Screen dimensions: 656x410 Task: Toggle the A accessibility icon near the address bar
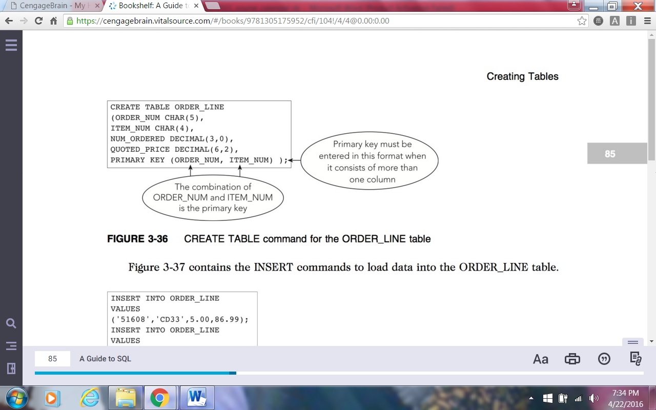[x=614, y=21]
